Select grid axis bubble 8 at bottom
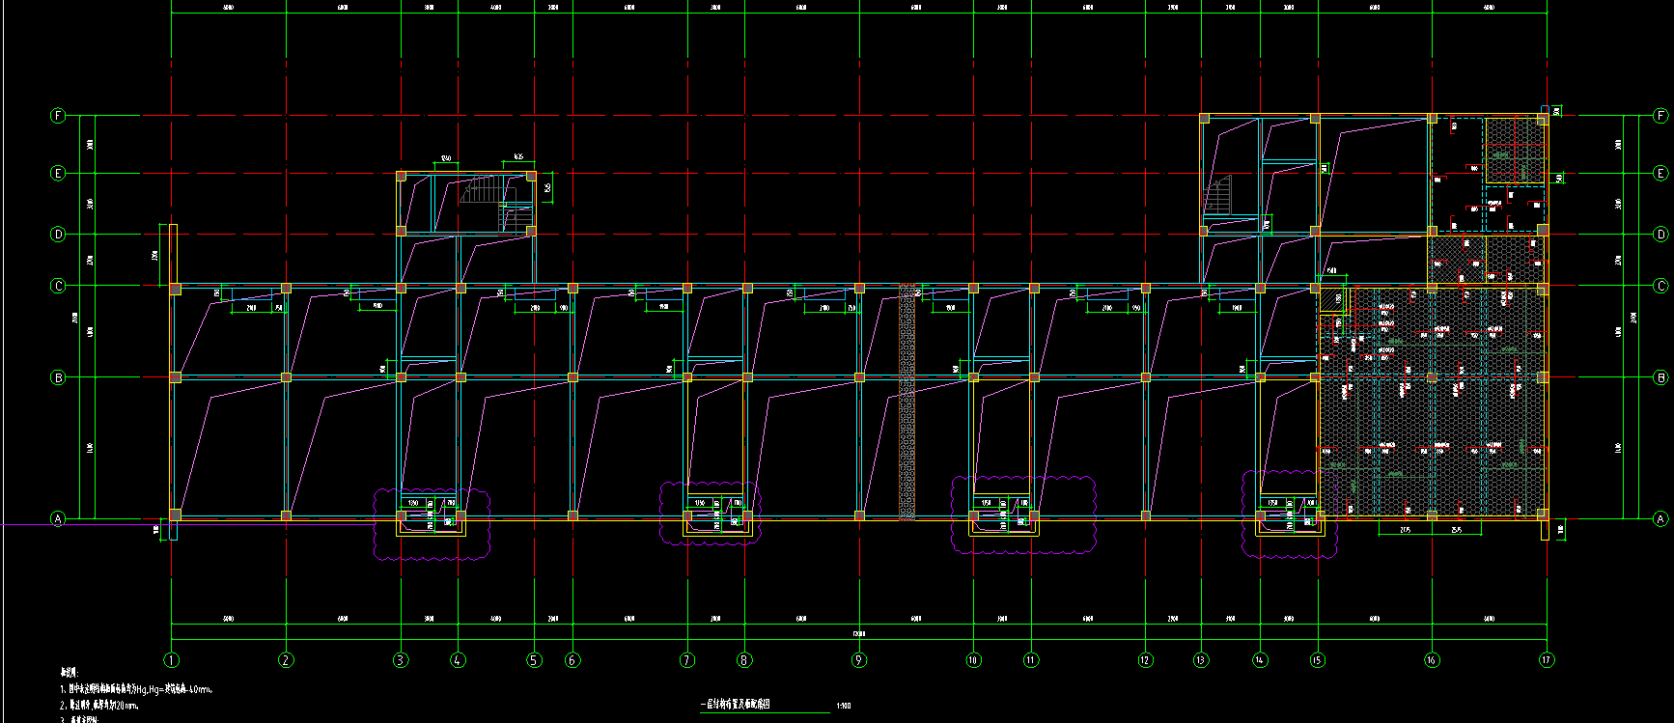The height and width of the screenshot is (723, 1674). [744, 660]
